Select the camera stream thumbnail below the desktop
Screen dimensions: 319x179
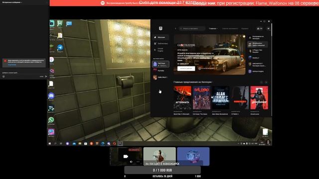(126, 157)
